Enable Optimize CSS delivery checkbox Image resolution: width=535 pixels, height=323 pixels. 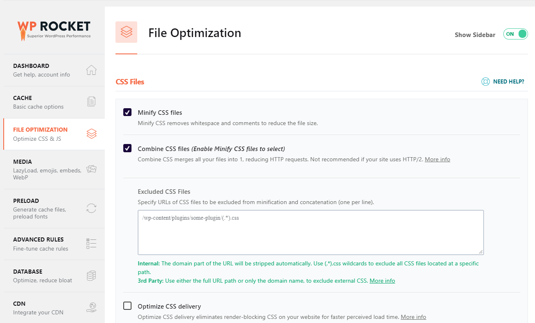pos(127,306)
